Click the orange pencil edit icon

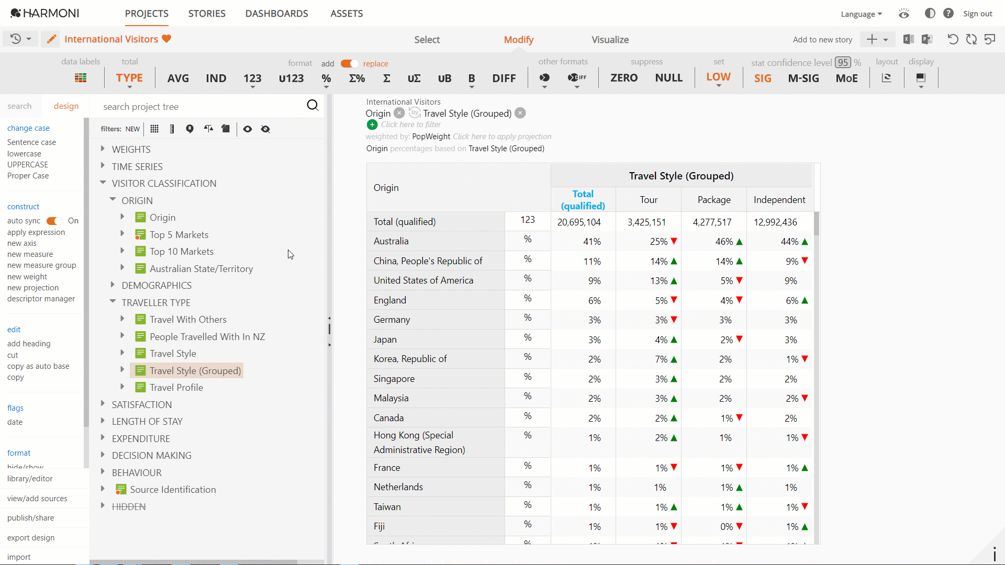51,39
